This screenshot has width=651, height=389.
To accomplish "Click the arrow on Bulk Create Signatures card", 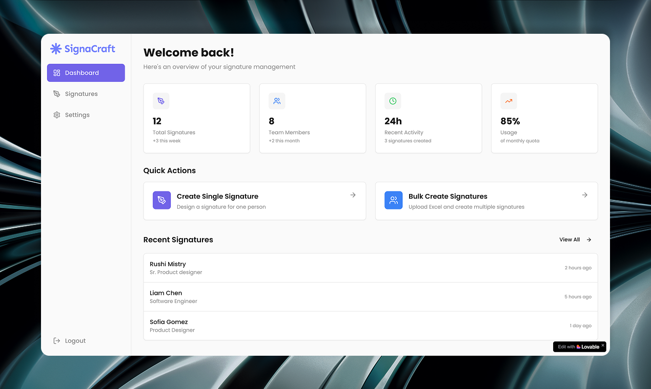I will pyautogui.click(x=585, y=195).
